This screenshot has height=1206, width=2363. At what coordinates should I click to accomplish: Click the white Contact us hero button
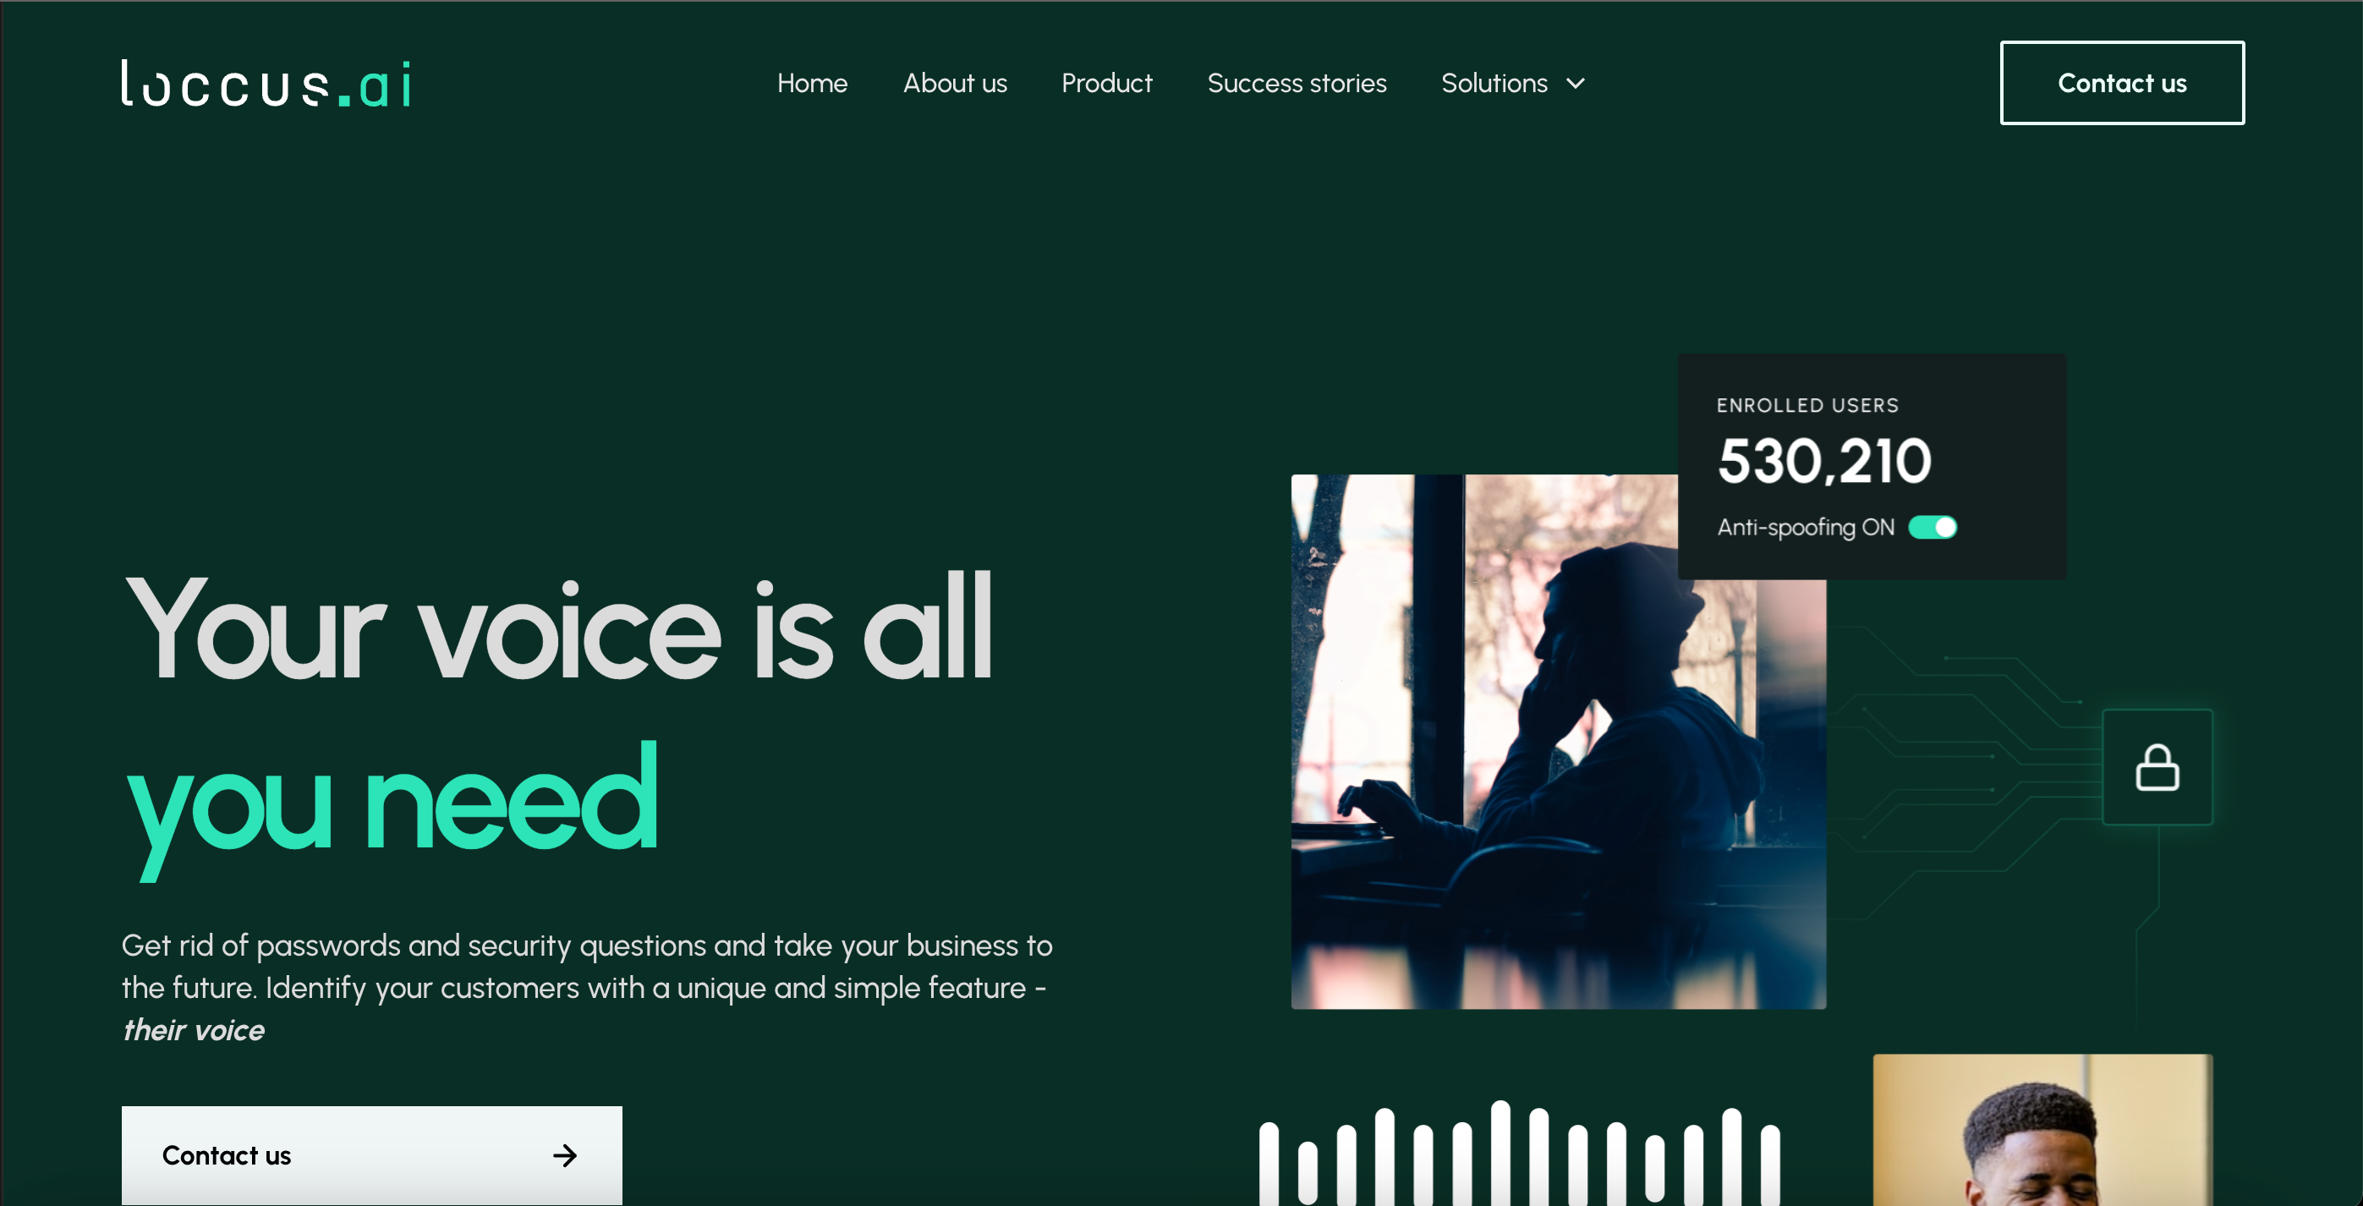click(371, 1155)
